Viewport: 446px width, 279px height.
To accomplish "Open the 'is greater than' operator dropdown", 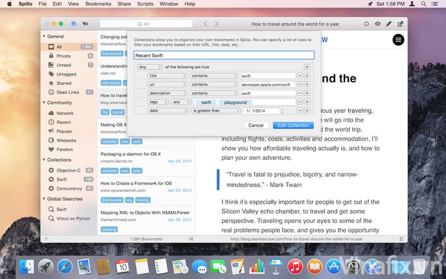I will [x=216, y=110].
